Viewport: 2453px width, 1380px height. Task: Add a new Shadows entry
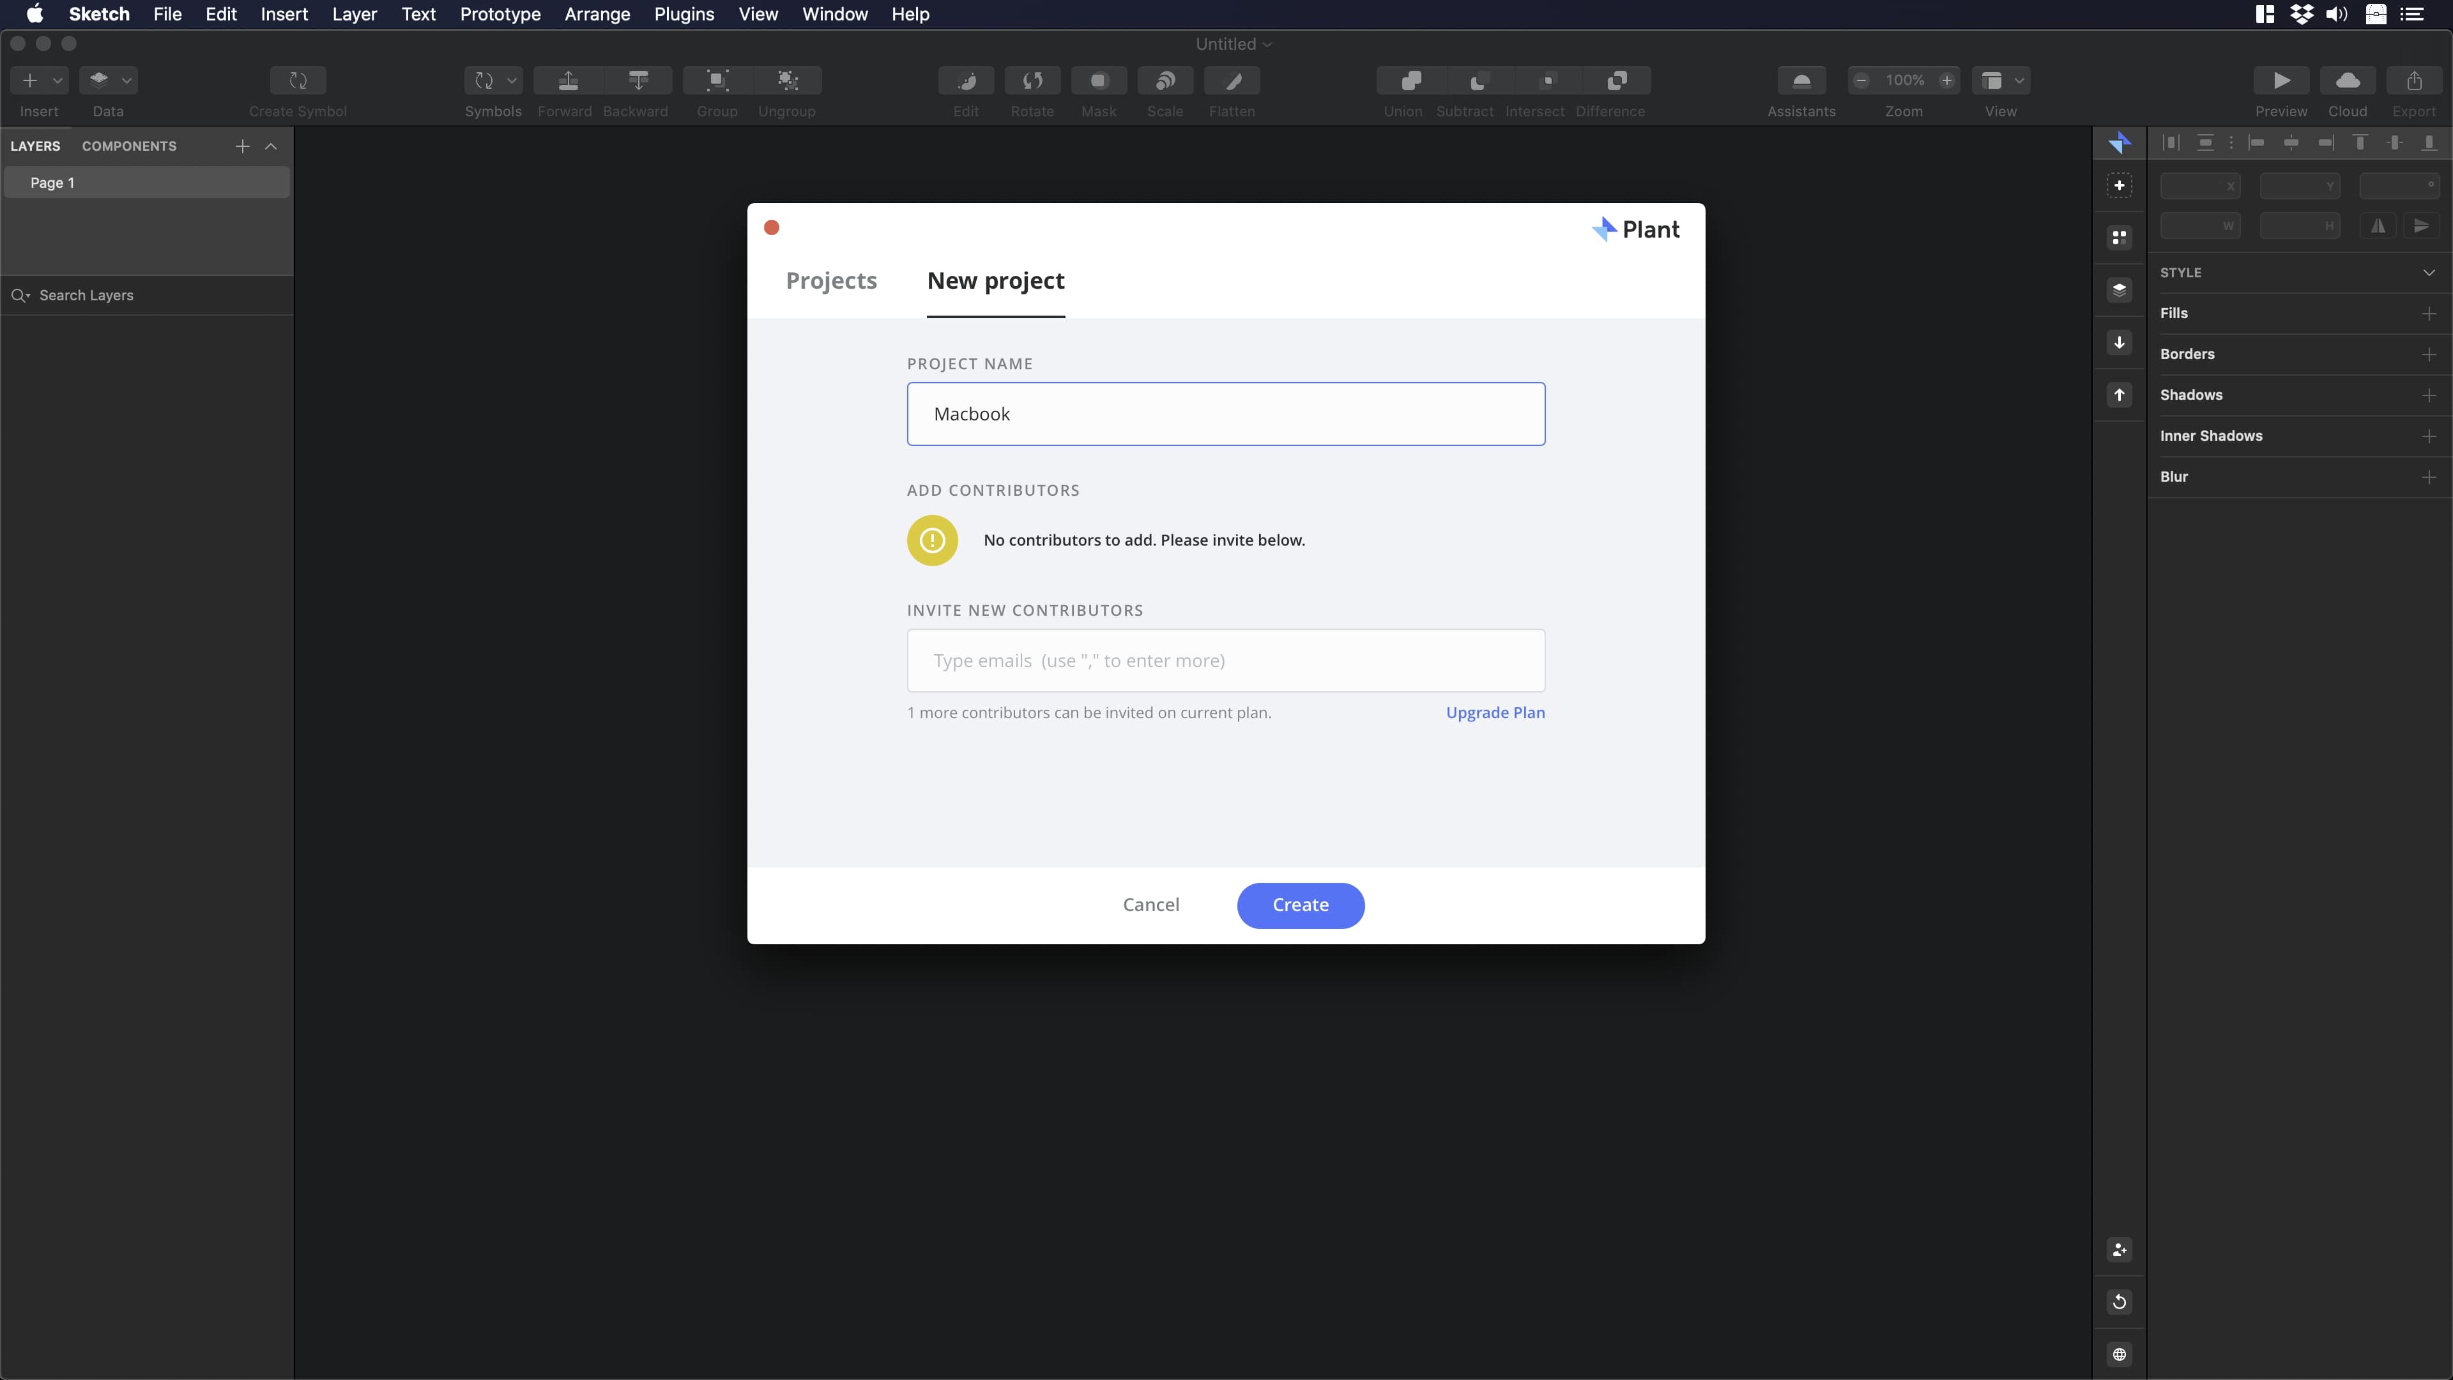(x=2428, y=395)
